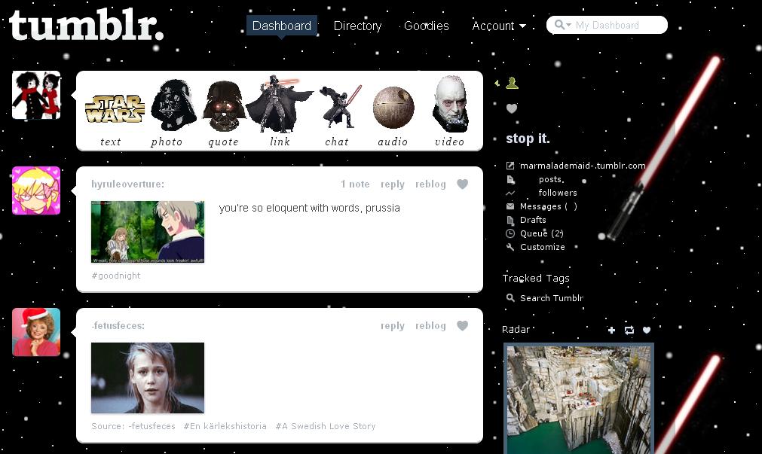The image size is (762, 454).
Task: Like hyruleoverture's post with the heart
Action: coord(462,184)
